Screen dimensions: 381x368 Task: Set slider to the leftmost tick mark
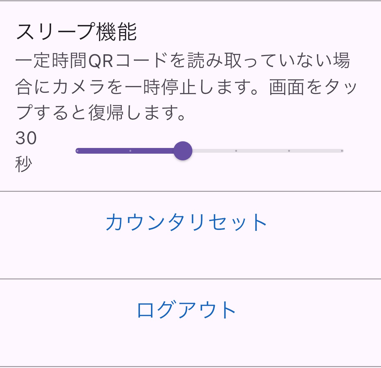pos(77,151)
